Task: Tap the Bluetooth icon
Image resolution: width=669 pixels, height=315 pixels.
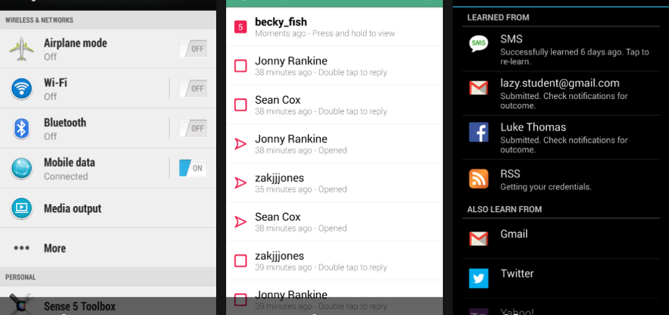Action: point(22,128)
